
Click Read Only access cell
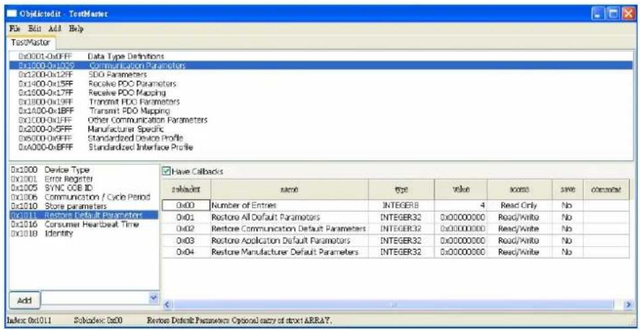[519, 205]
